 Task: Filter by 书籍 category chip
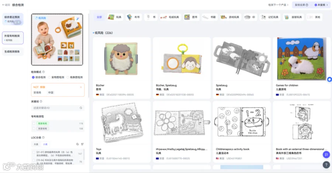[209, 17]
